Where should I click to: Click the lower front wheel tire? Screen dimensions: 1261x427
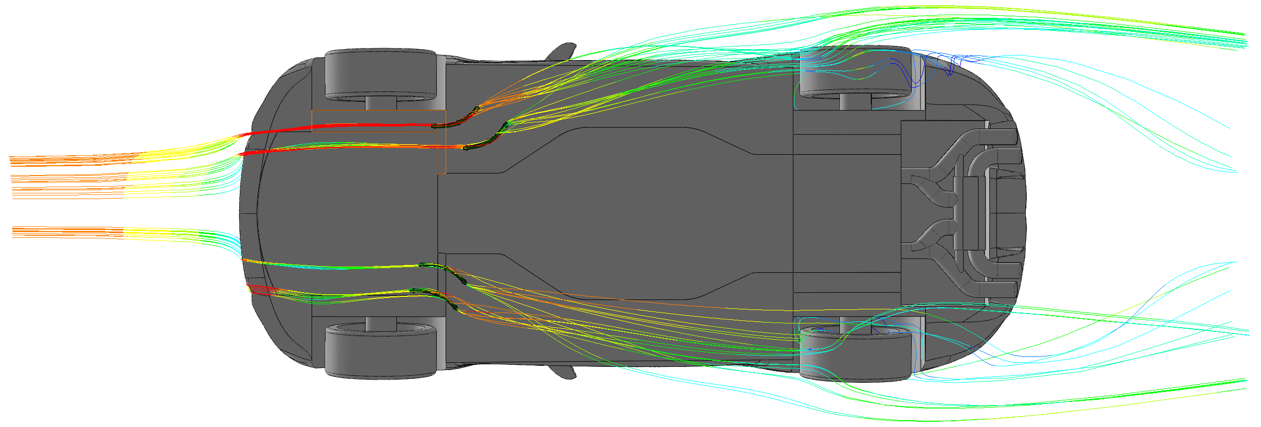381,351
